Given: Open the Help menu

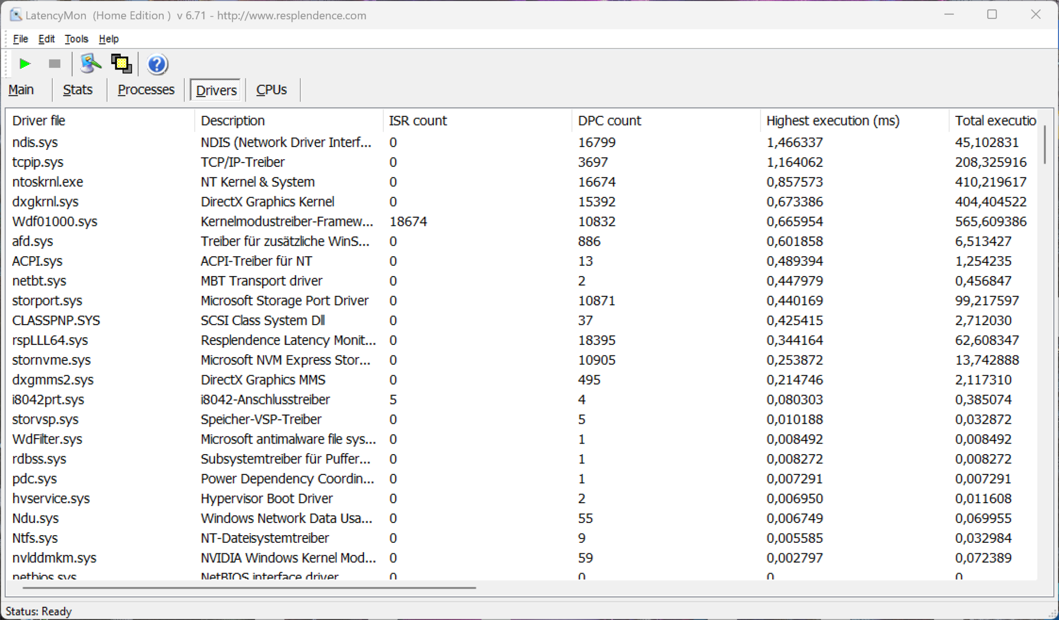Looking at the screenshot, I should tap(109, 39).
